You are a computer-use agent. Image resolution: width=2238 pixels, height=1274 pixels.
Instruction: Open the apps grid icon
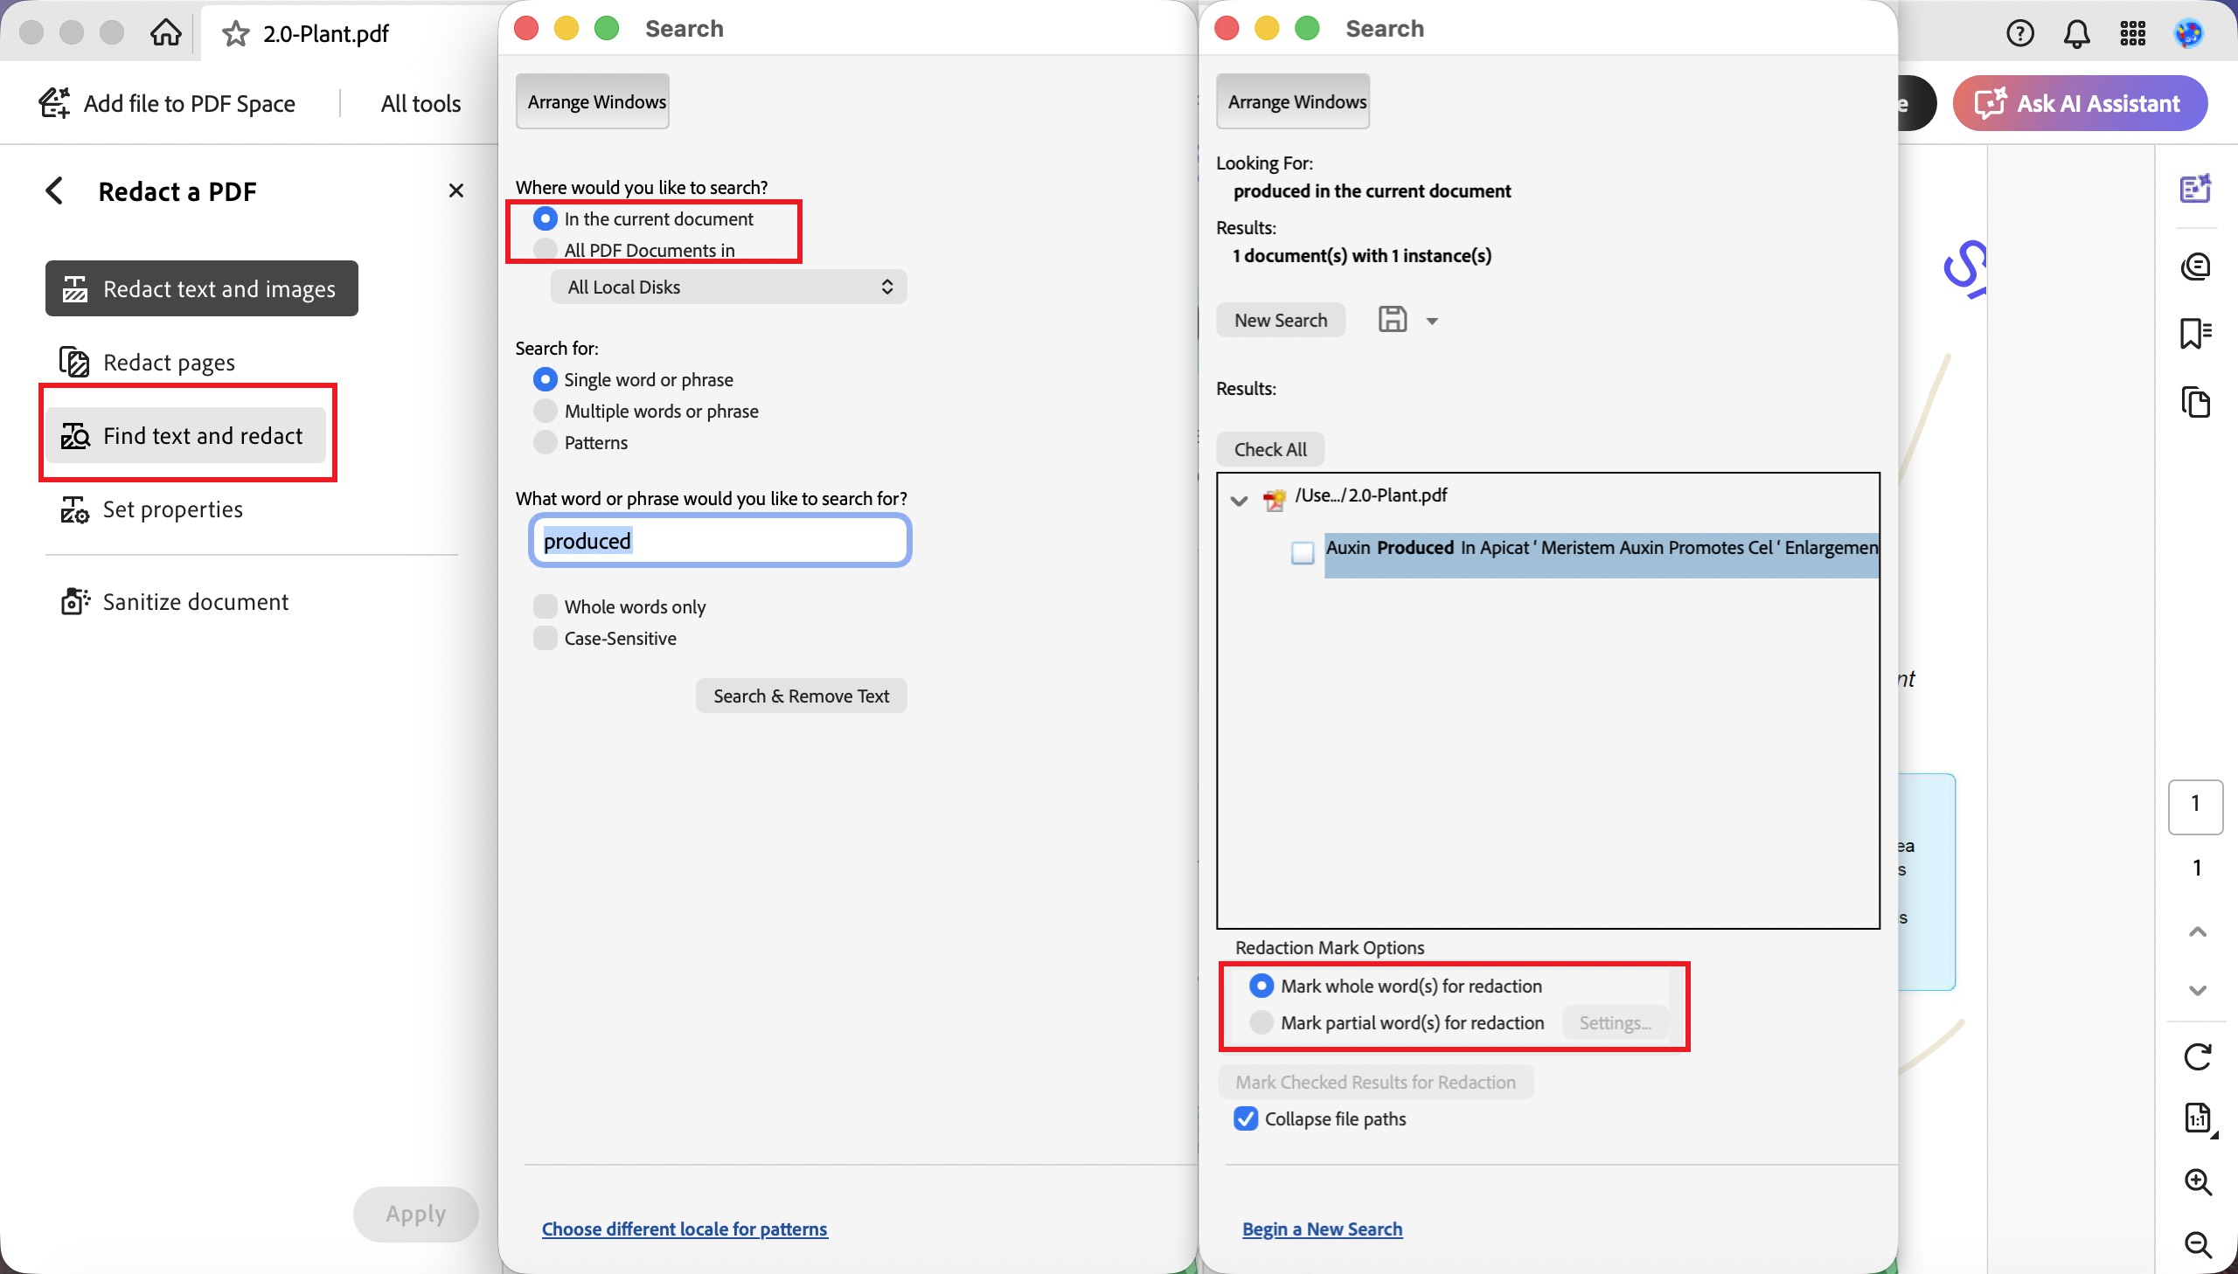click(2132, 33)
